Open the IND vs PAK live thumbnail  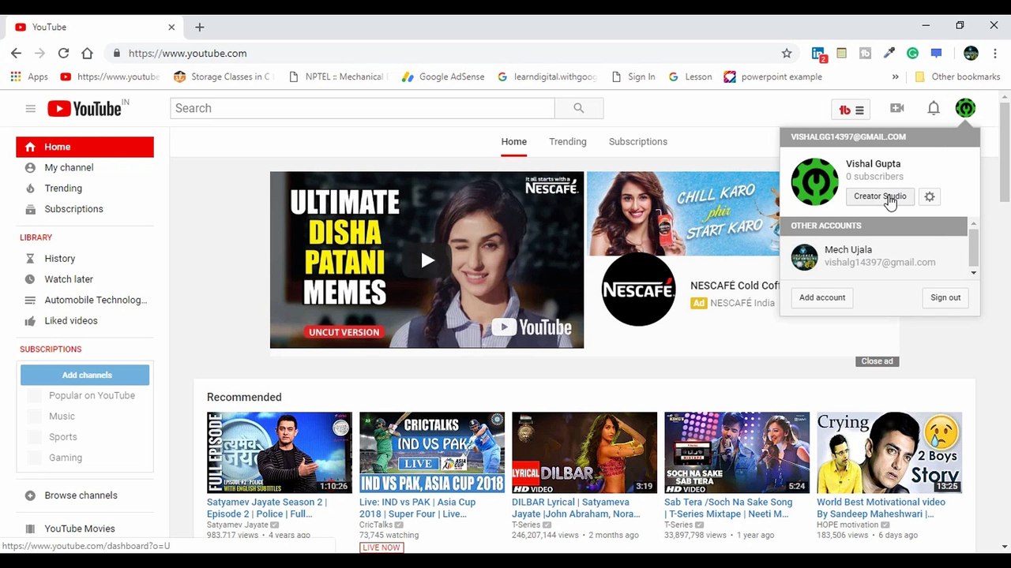432,453
